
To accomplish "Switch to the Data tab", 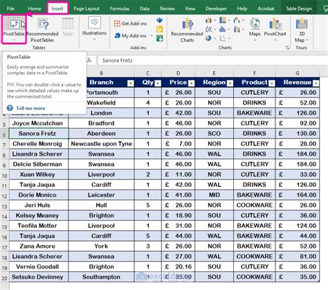I will point(145,8).
